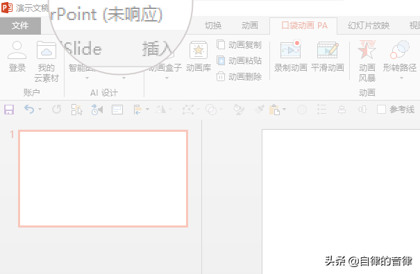Click the redo icon
This screenshot has height=274, width=420.
pos(56,110)
